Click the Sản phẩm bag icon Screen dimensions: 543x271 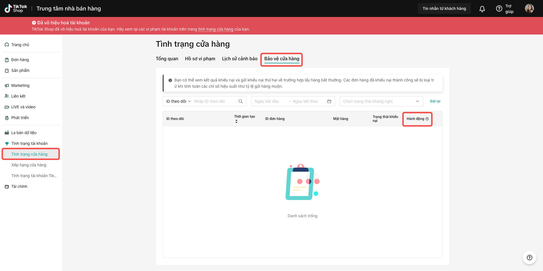pyautogui.click(x=7, y=70)
